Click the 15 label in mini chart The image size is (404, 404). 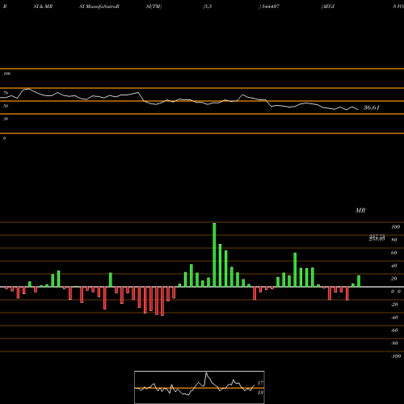(260, 393)
